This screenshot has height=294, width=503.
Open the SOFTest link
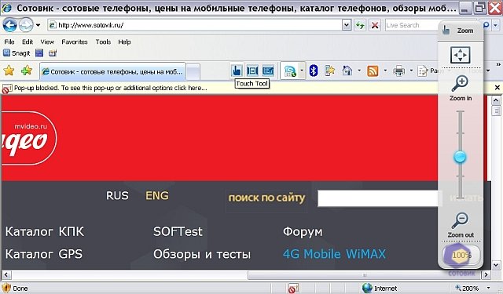[x=178, y=231]
